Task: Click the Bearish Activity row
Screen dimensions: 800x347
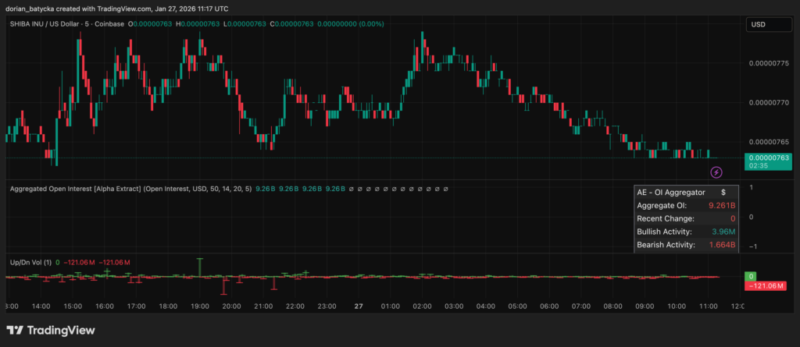Action: tap(684, 245)
